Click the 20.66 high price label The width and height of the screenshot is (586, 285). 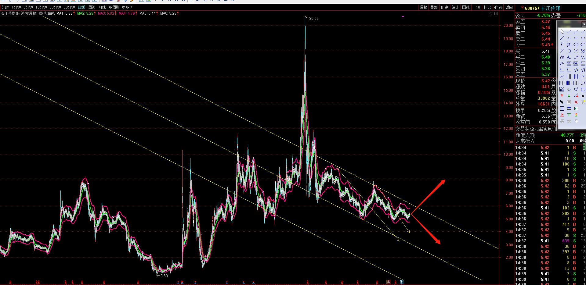tap(314, 19)
